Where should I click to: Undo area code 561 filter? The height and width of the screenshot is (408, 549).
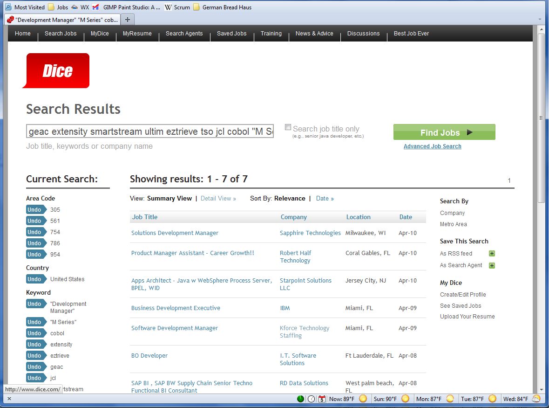[36, 221]
